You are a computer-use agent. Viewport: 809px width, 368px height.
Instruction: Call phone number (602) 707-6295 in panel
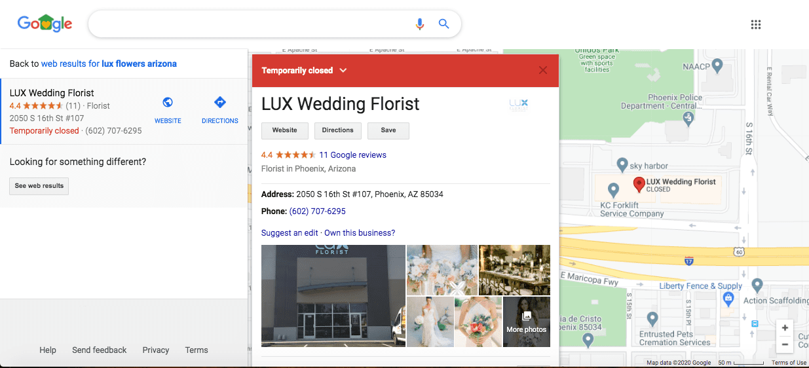pyautogui.click(x=317, y=212)
